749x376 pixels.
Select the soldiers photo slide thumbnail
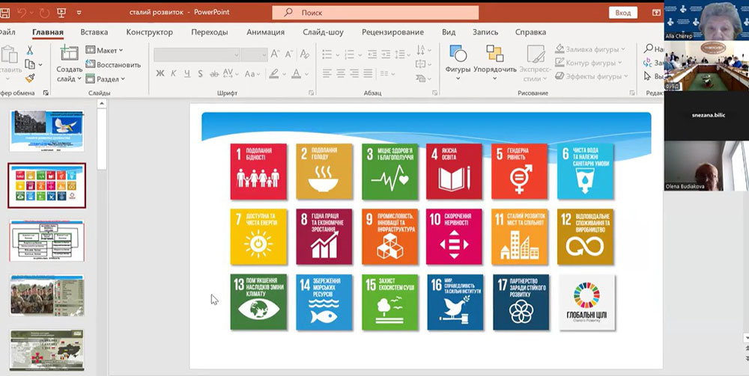pyautogui.click(x=46, y=295)
